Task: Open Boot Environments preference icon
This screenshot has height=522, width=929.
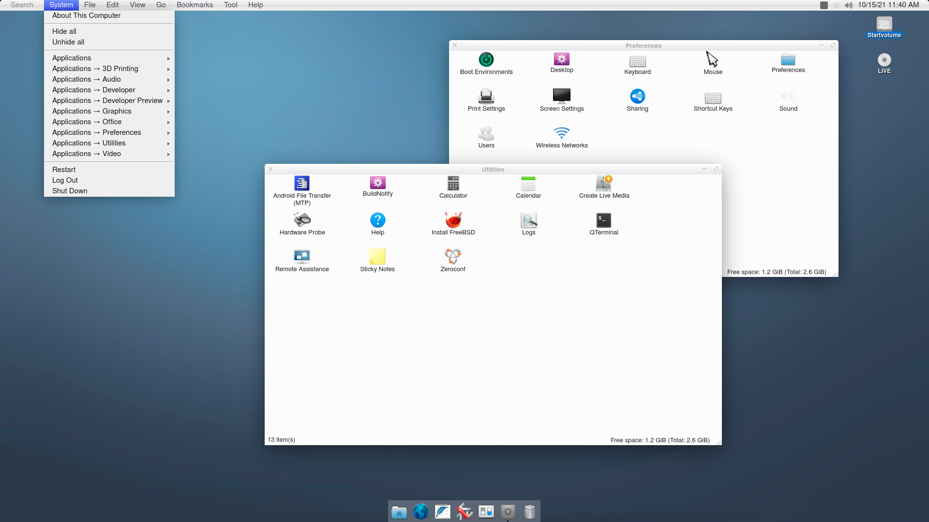Action: click(486, 60)
